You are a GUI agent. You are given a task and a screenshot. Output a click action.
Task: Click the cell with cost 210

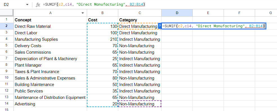103,39
